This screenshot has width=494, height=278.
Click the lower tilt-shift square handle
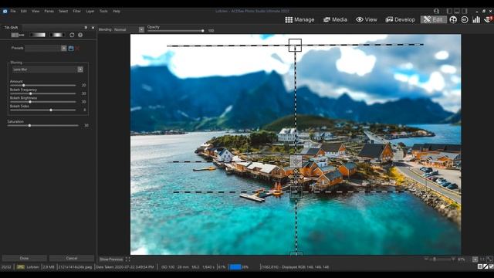coord(296,192)
